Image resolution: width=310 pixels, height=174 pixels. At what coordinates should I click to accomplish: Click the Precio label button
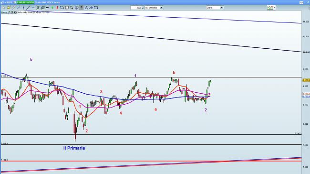pyautogui.click(x=5, y=12)
